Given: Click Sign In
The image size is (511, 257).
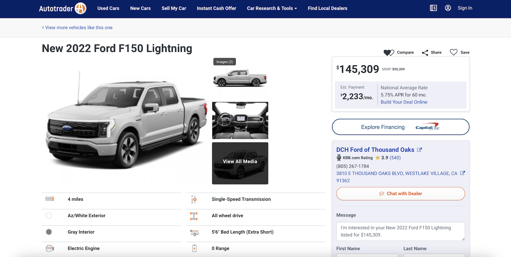Looking at the screenshot, I should [x=465, y=8].
